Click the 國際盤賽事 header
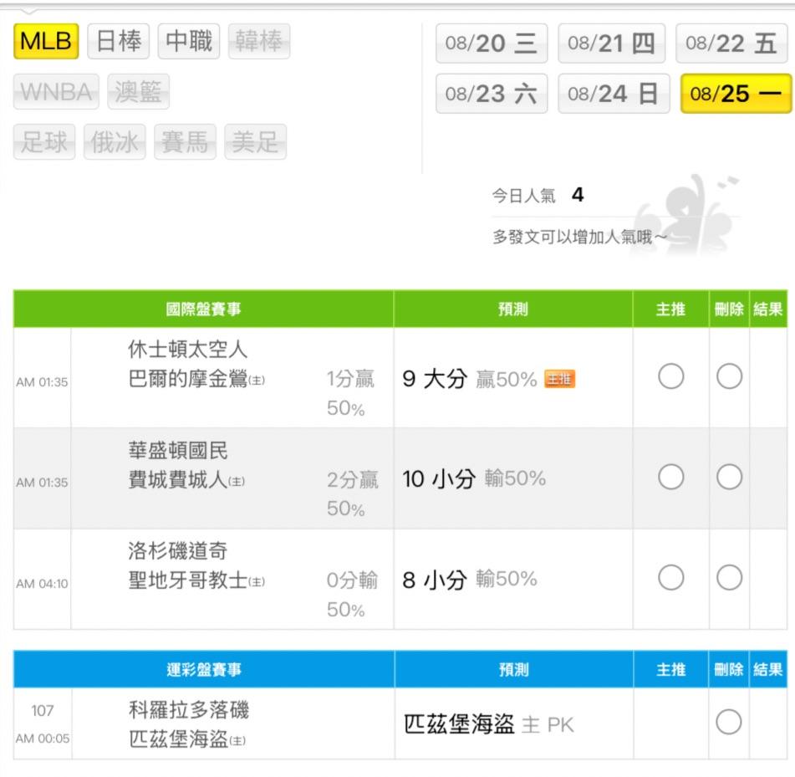The height and width of the screenshot is (777, 795). [x=203, y=309]
